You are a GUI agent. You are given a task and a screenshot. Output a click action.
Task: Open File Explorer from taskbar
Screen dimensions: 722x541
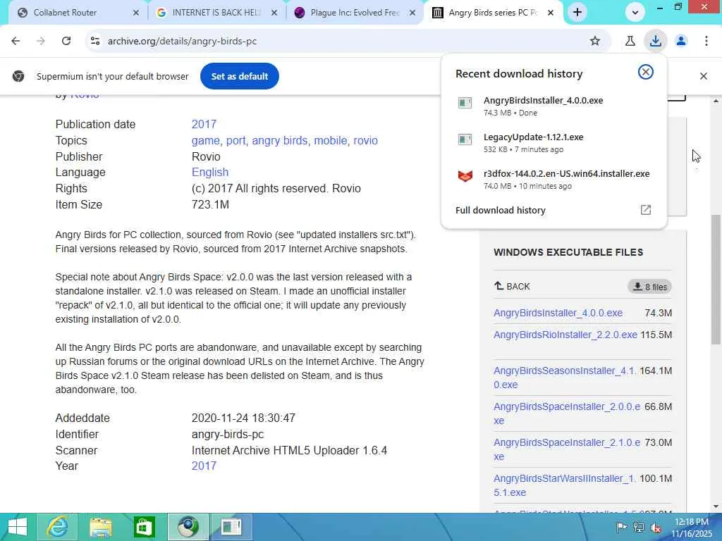[101, 527]
